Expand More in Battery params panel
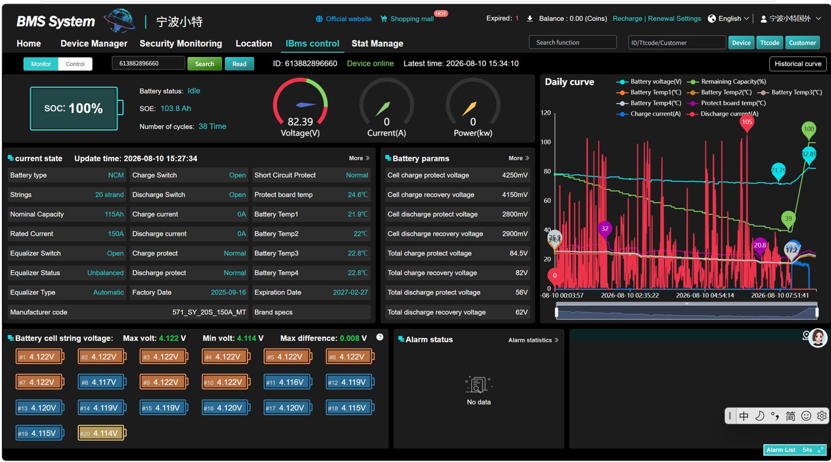Image resolution: width=831 pixels, height=462 pixels. (x=519, y=159)
